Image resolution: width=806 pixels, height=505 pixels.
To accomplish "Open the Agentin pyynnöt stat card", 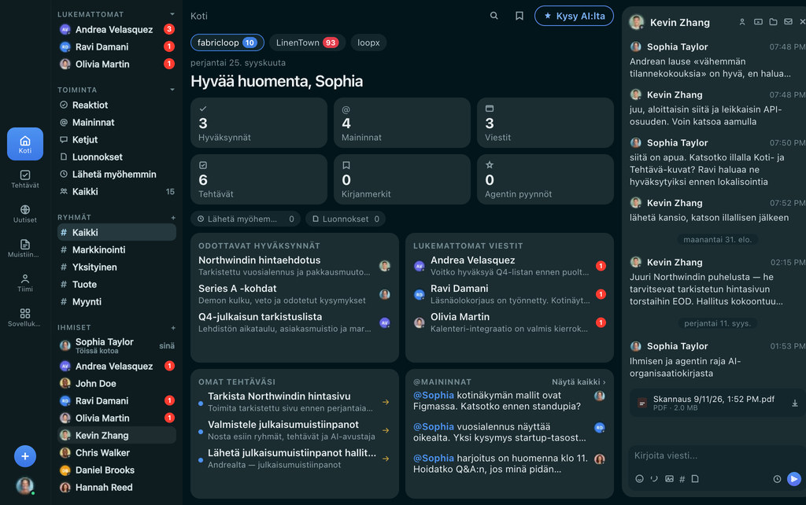I will click(545, 179).
